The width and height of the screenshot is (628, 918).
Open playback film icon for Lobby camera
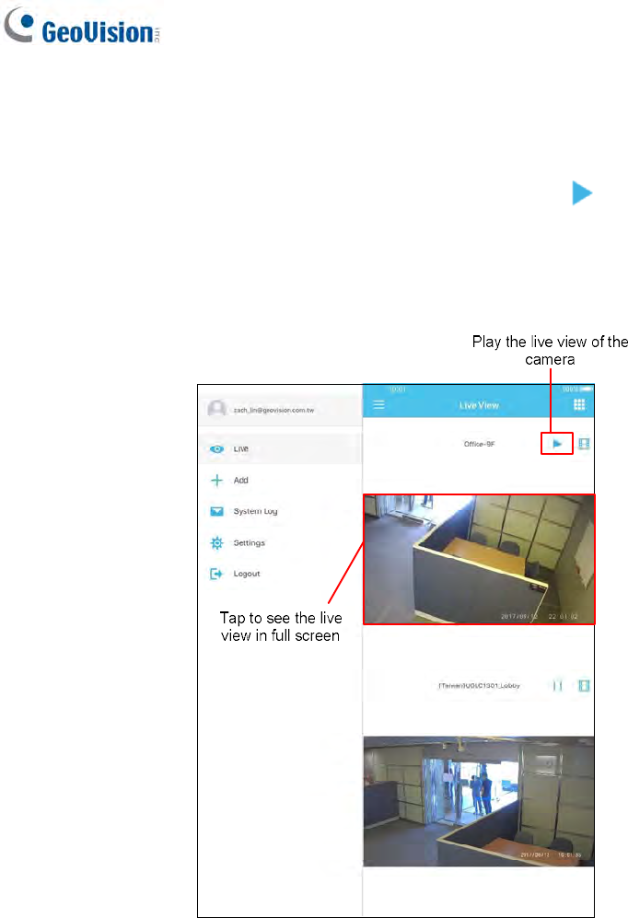(584, 685)
